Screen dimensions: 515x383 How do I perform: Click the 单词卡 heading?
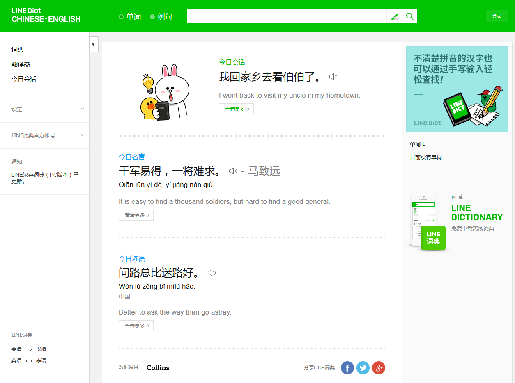418,145
